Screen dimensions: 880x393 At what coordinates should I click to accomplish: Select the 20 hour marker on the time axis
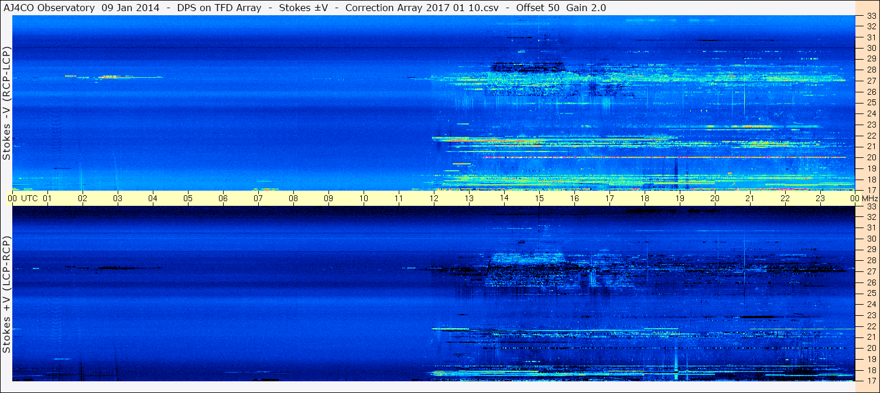click(715, 198)
